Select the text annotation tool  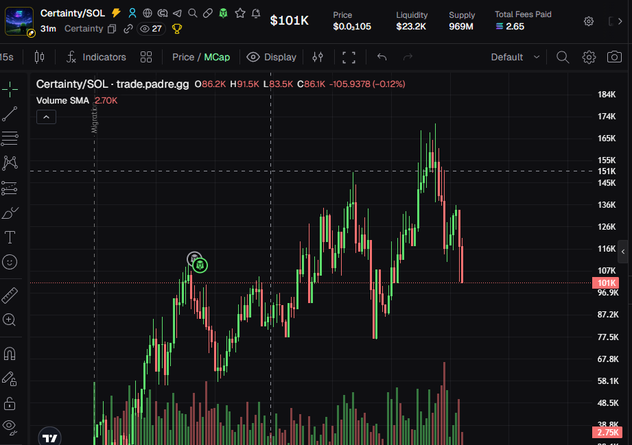click(10, 237)
